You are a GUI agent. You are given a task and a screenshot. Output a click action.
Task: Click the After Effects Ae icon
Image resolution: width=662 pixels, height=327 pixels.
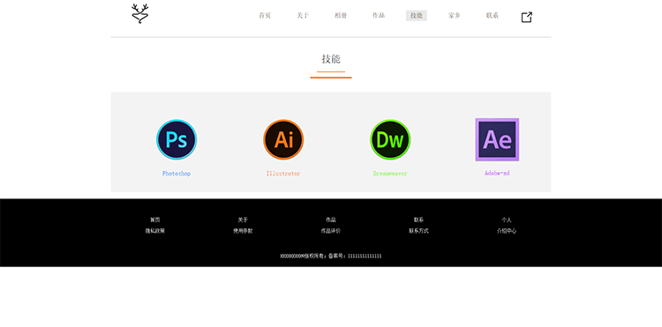(497, 139)
